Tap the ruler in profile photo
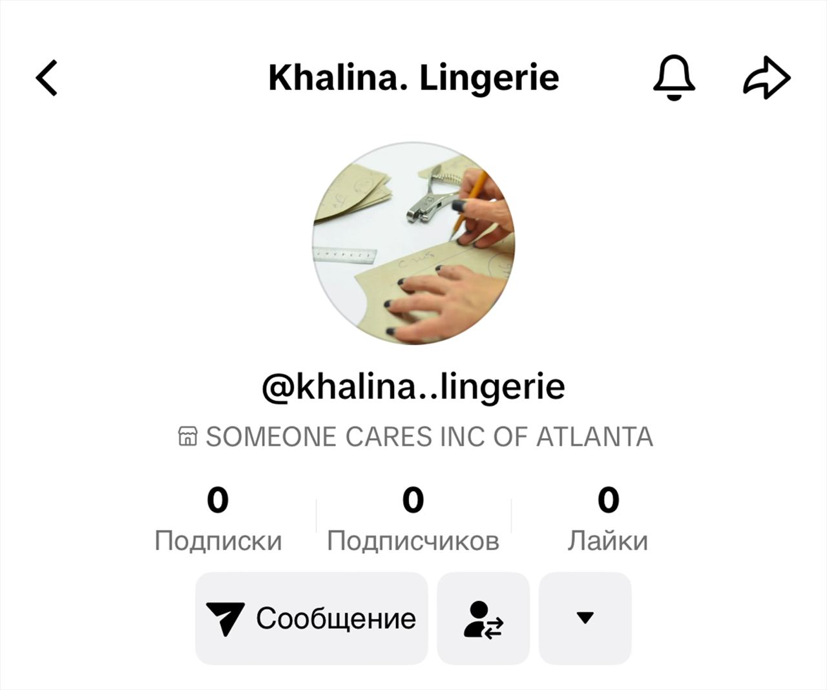 tap(344, 256)
